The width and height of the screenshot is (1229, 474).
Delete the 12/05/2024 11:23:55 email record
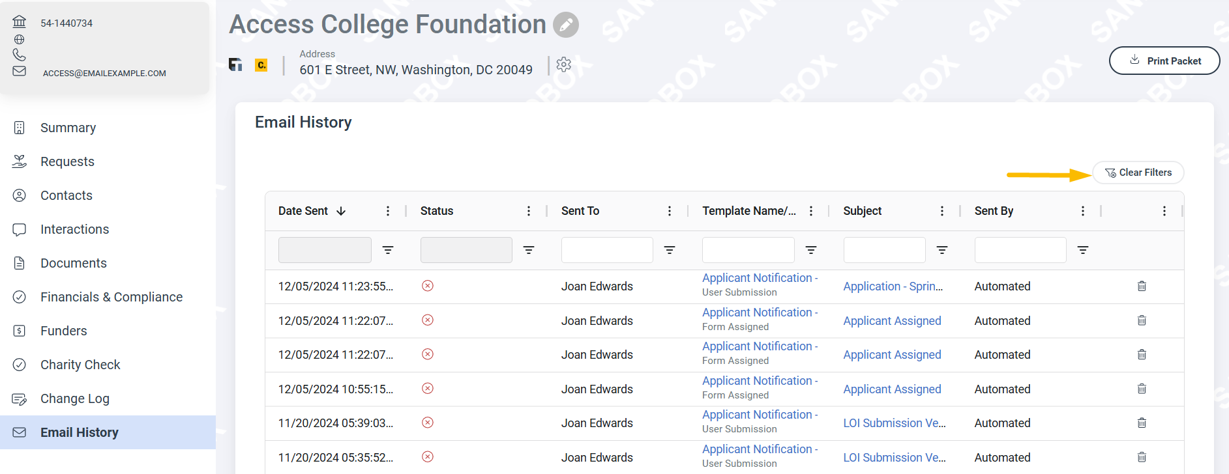[x=1142, y=286]
